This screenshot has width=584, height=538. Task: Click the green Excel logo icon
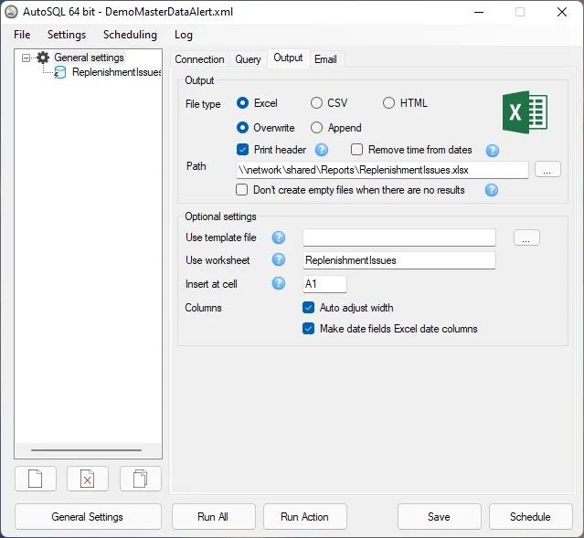pyautogui.click(x=525, y=112)
